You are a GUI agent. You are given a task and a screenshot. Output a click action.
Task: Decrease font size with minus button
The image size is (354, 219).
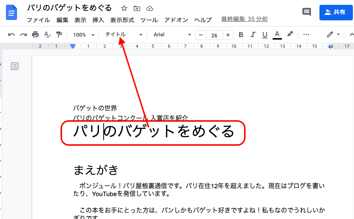[201, 35]
